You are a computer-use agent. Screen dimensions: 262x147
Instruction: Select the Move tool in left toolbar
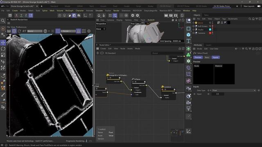(x=3, y=42)
